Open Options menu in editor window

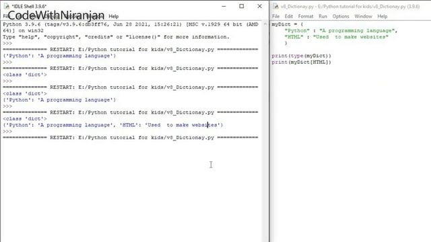point(341,16)
